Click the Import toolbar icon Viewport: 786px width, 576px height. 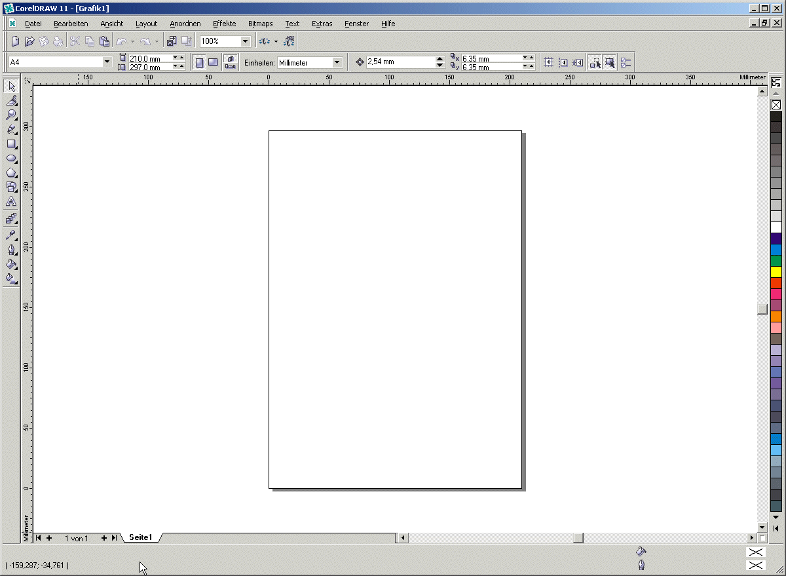[x=172, y=41]
